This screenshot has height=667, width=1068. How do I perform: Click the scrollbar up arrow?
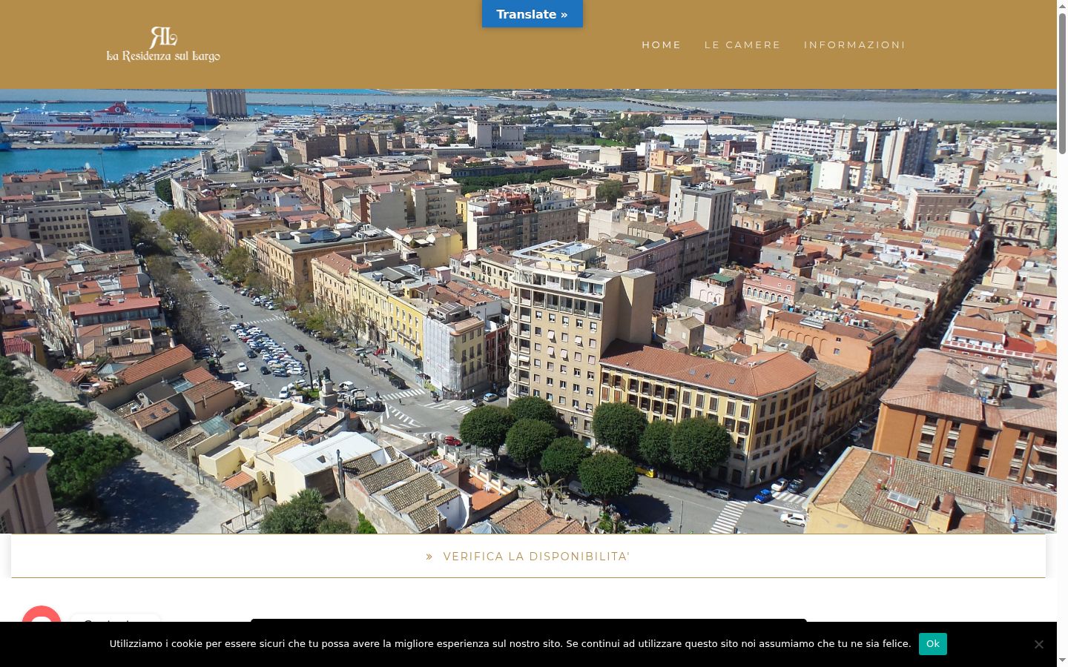1062,5
